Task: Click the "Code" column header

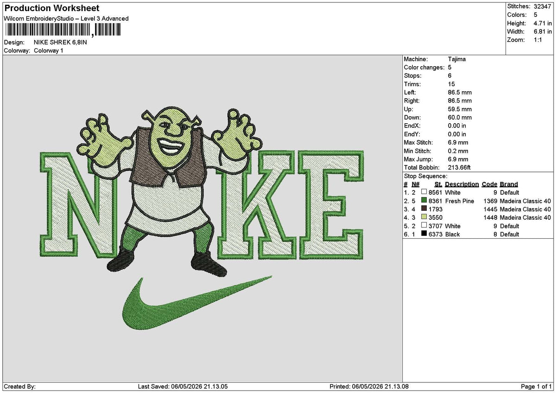Action: (x=489, y=184)
